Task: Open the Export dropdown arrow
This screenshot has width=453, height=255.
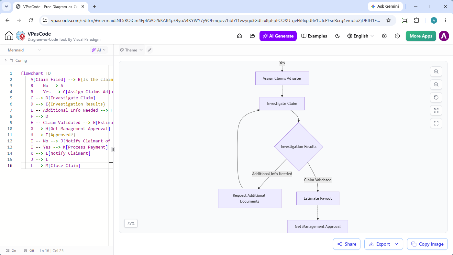Action: tap(396, 244)
